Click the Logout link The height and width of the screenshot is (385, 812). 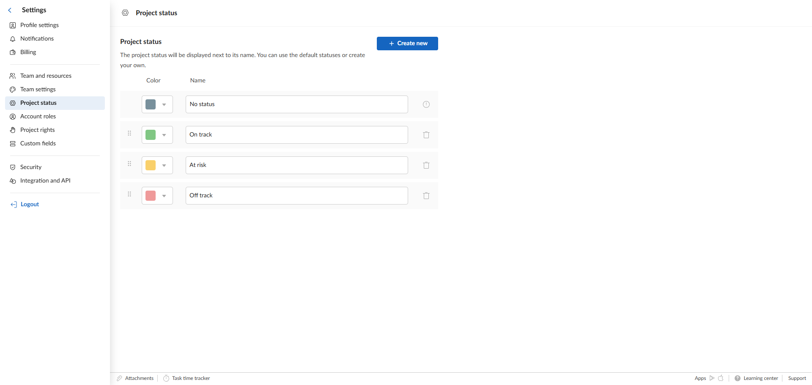coord(30,205)
